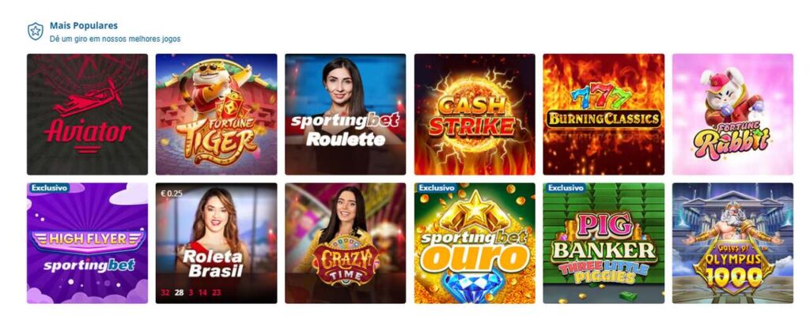The width and height of the screenshot is (810, 319).
Task: Click the shield star icon beside Mais Populares
Action: tap(35, 32)
